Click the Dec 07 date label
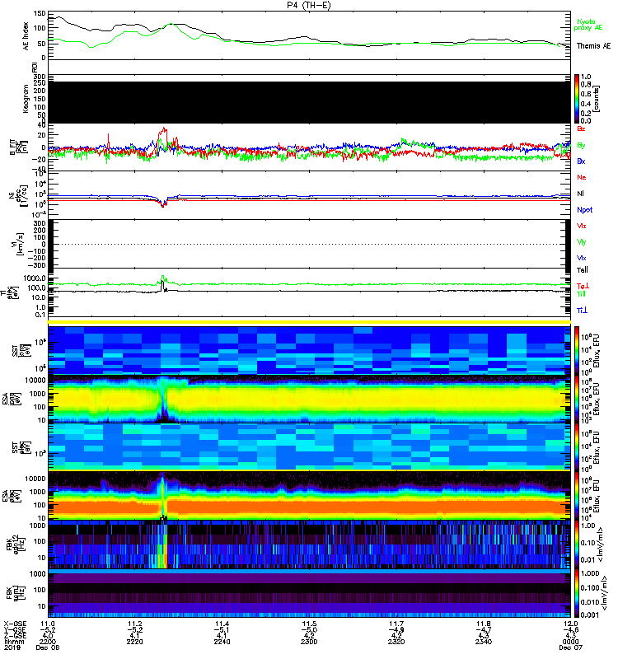 pos(570,647)
